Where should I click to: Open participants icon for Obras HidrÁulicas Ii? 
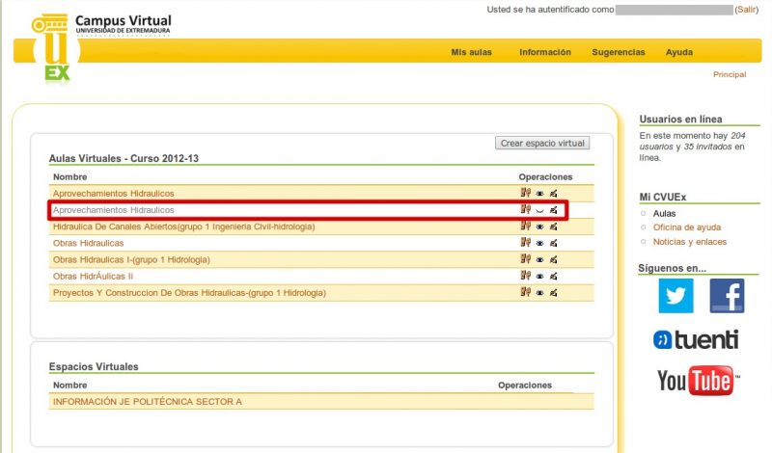(x=525, y=276)
